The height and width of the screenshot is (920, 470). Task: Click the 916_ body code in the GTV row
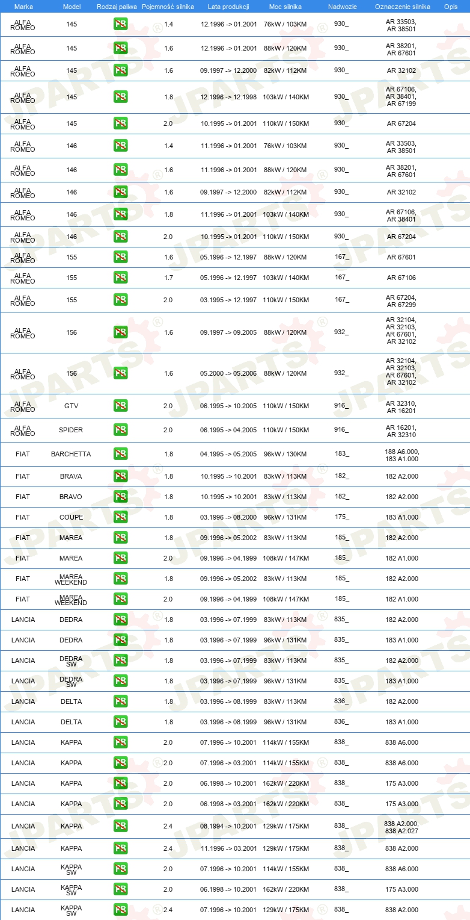click(341, 405)
